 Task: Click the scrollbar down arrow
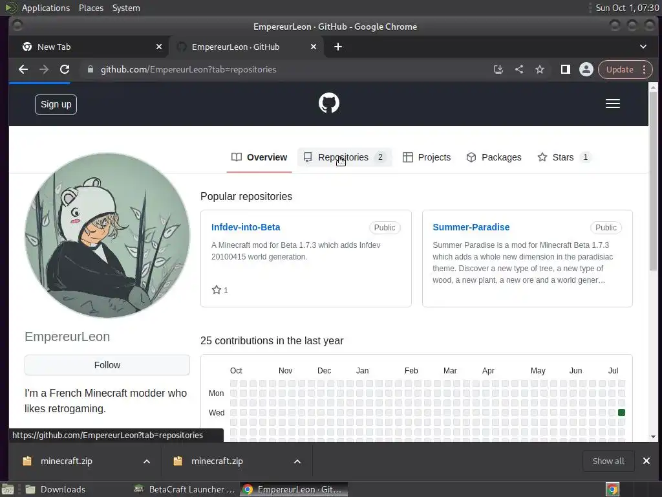click(653, 437)
